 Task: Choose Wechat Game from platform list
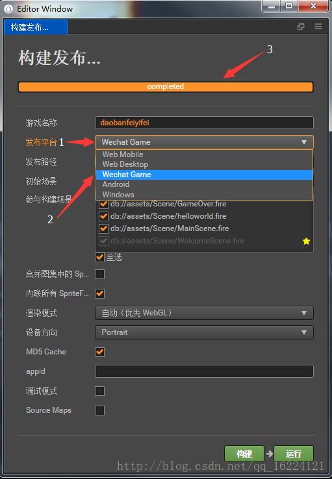pos(204,175)
